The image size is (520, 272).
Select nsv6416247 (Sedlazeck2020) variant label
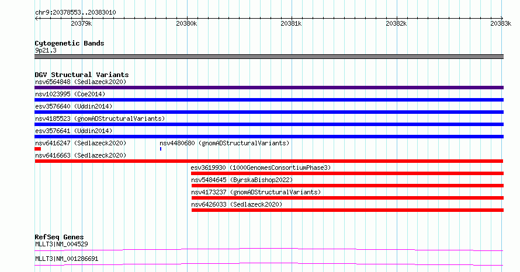81,143
